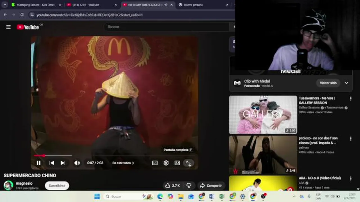Screen dimensions: 360x202
Task: Dislike the SUPERMERCADO CHINO video
Action: coord(189,185)
